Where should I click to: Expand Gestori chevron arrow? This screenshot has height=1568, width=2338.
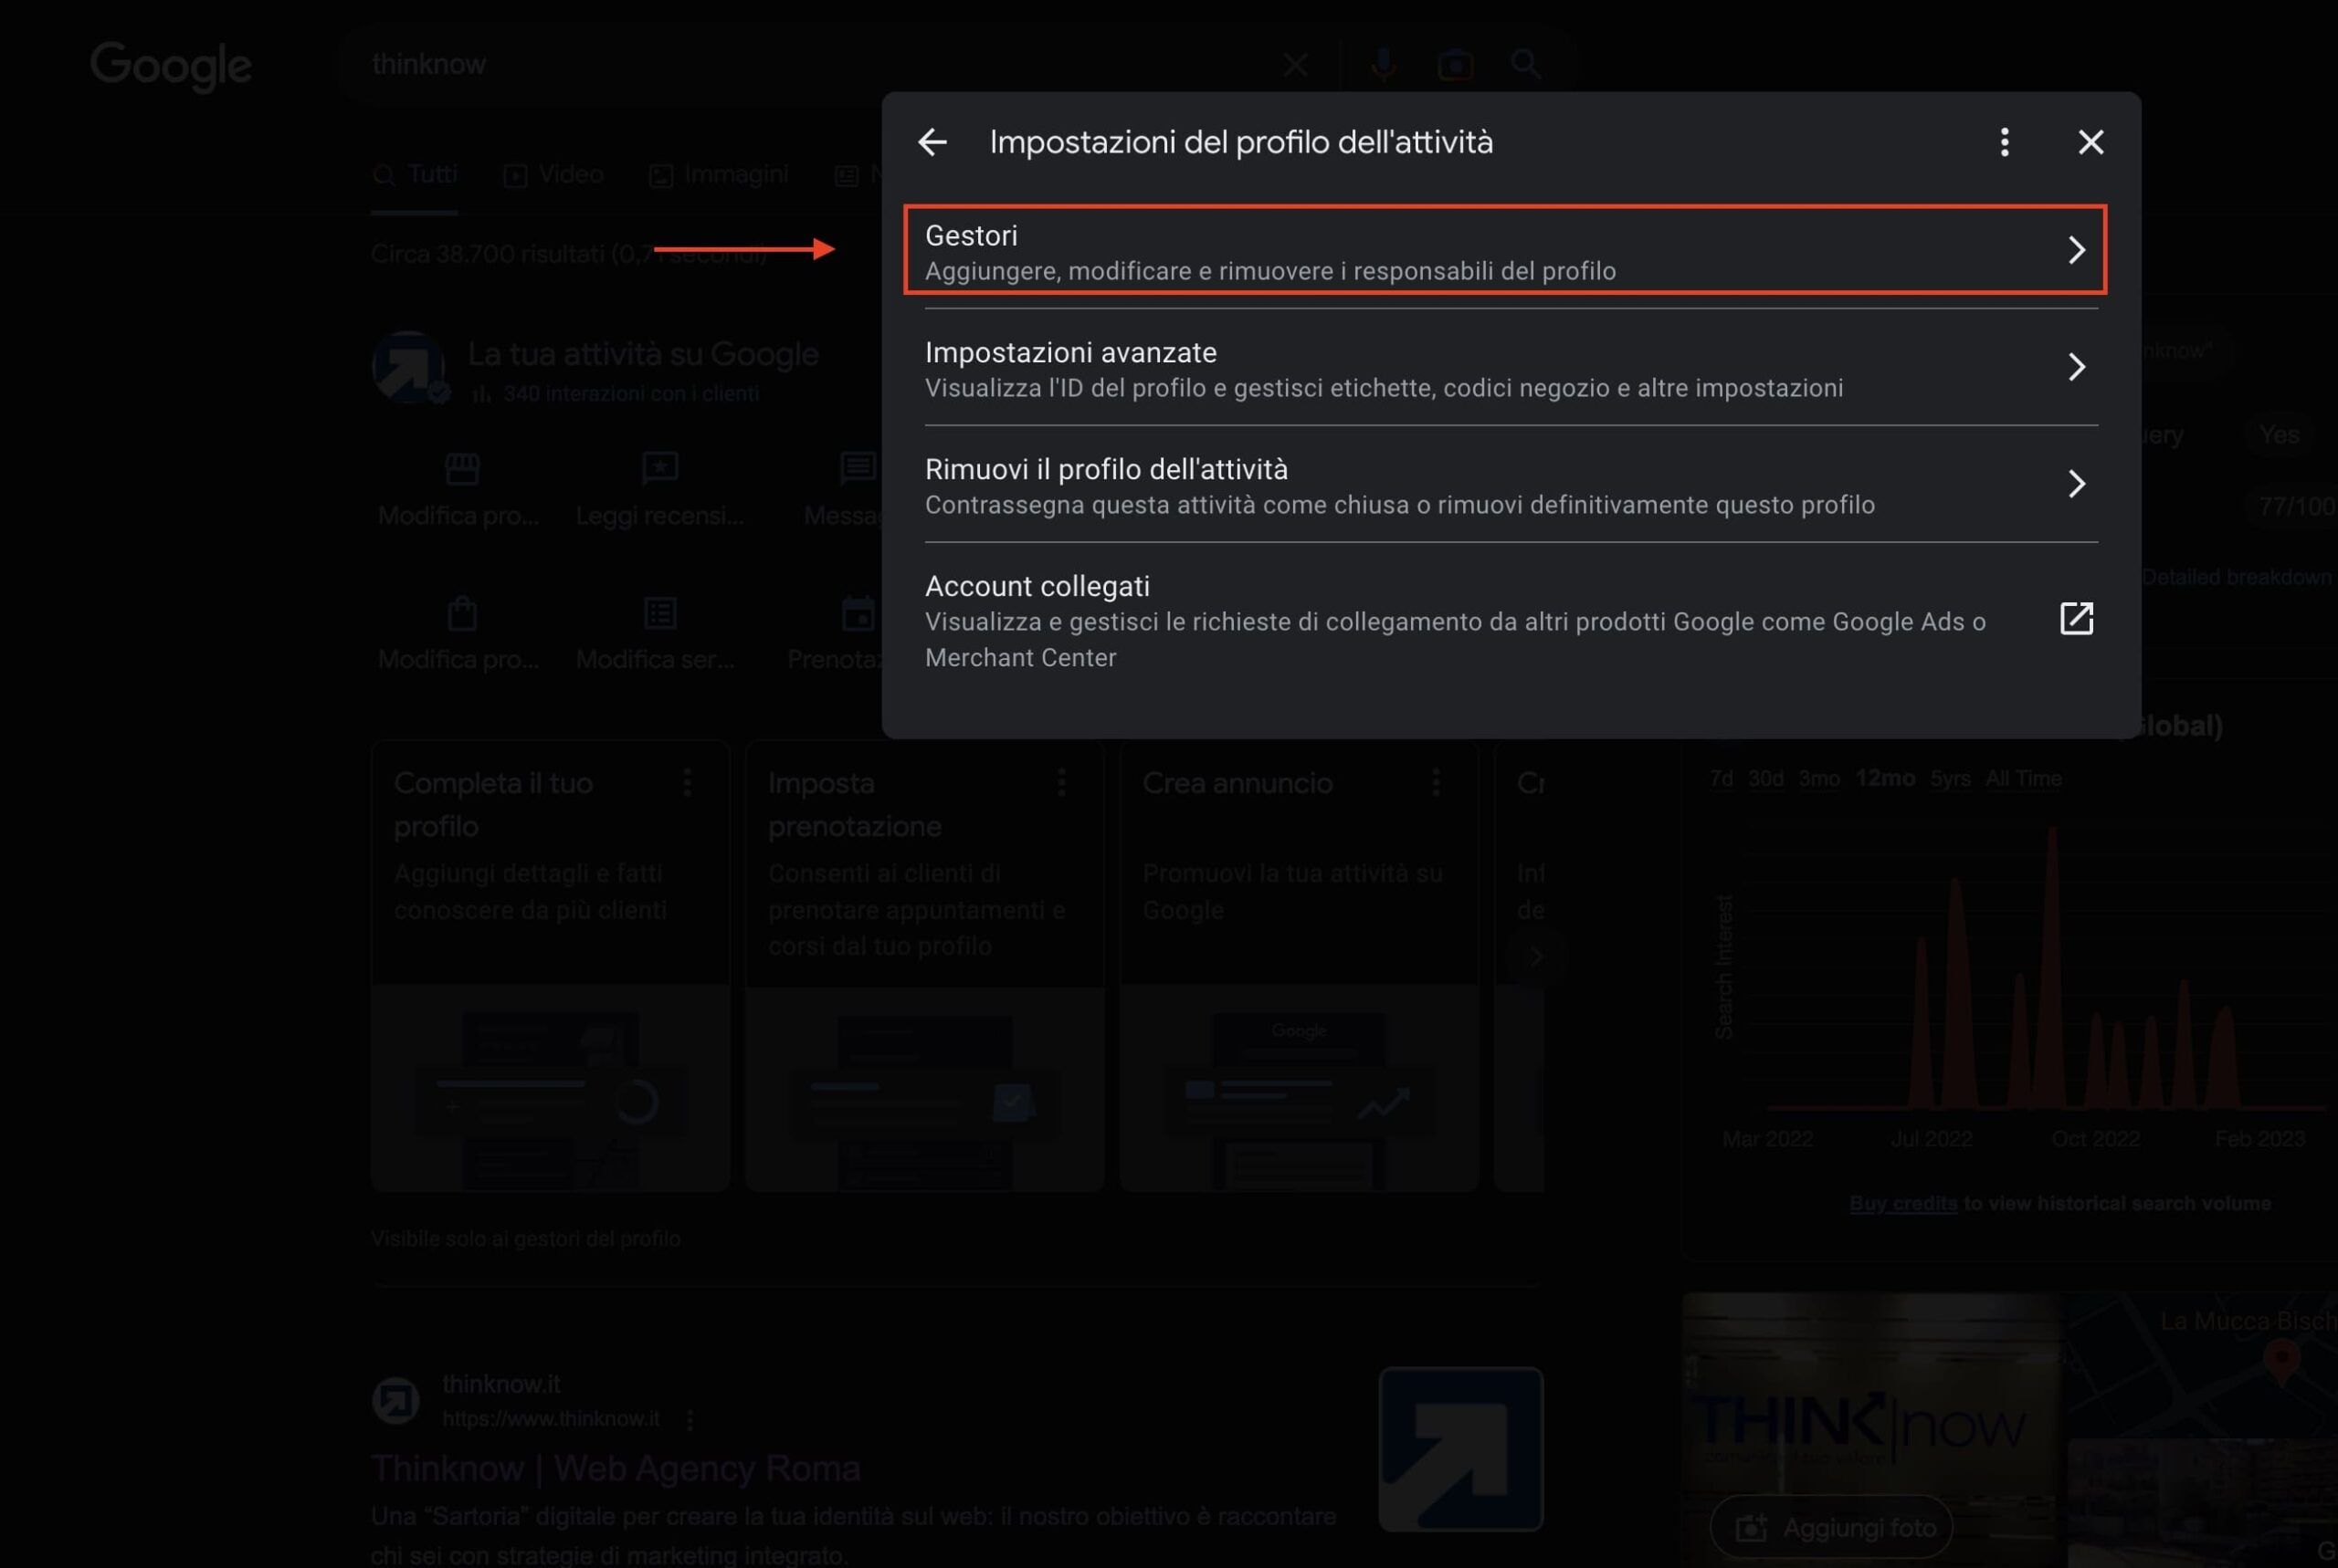2076,250
